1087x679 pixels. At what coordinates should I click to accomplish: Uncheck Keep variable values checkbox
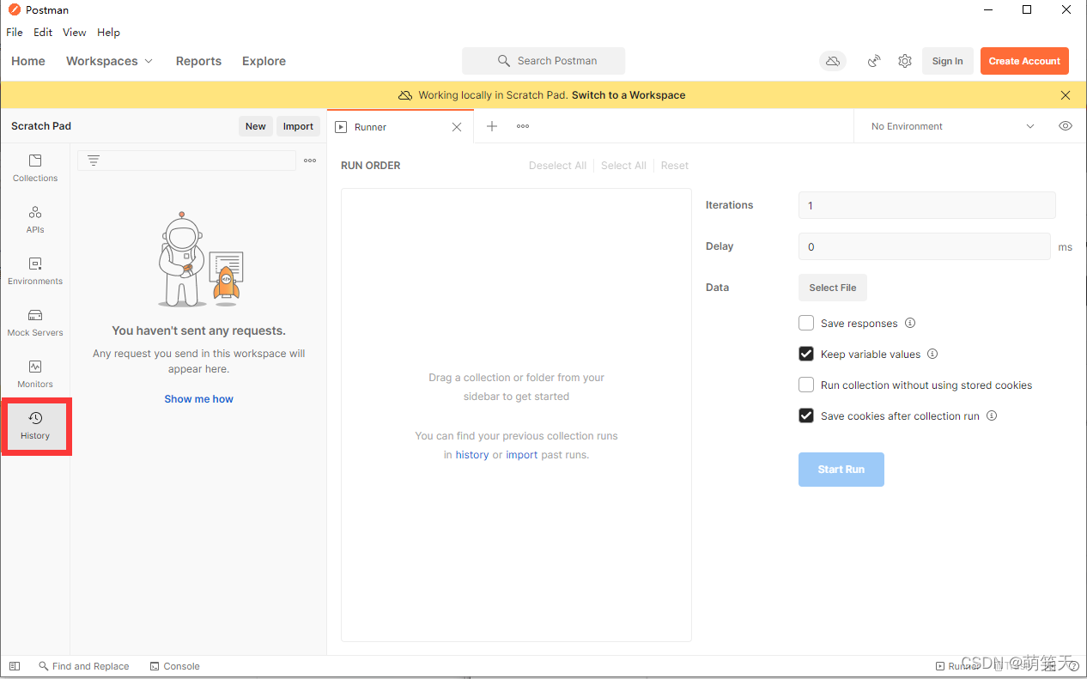806,354
